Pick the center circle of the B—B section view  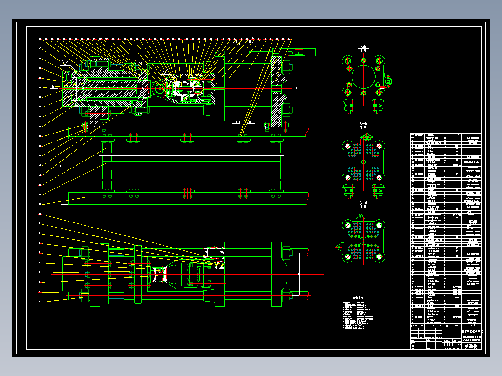(363, 162)
